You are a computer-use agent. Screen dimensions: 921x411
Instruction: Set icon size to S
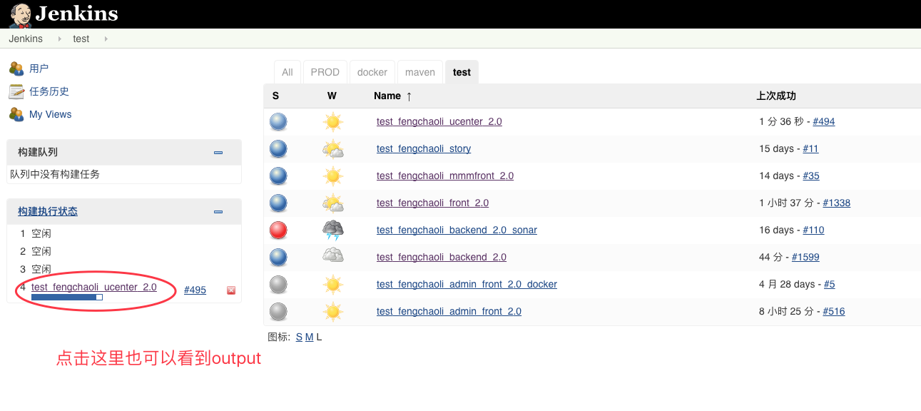299,337
